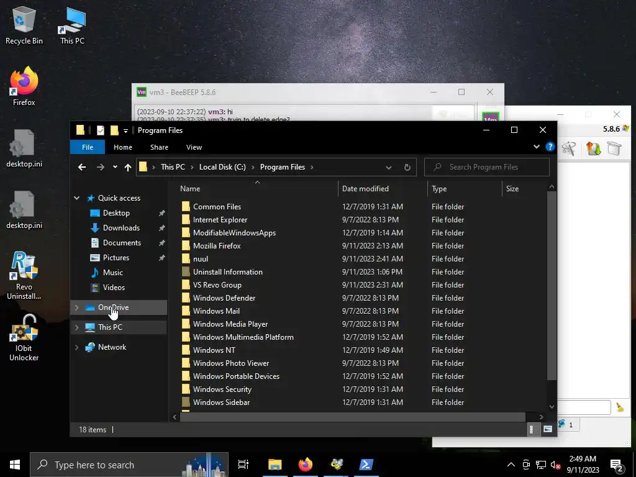The image size is (636, 477).
Task: Expand the This PC tree node
Action: point(76,327)
